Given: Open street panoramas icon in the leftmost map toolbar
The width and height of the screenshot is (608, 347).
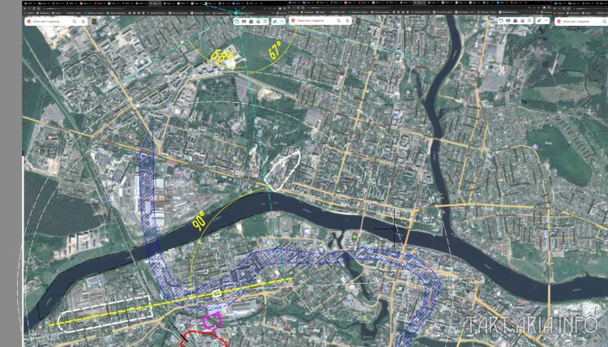Looking at the screenshot, I should coord(243,21).
